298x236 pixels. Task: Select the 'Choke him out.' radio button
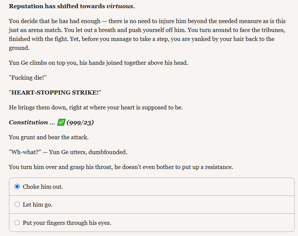(17, 186)
